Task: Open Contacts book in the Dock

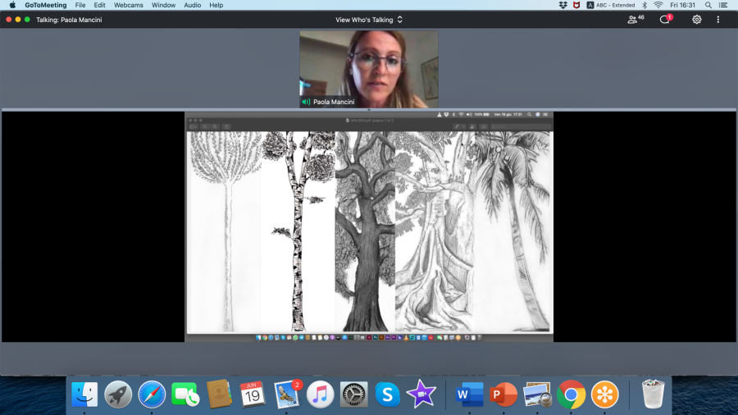Action: click(219, 394)
